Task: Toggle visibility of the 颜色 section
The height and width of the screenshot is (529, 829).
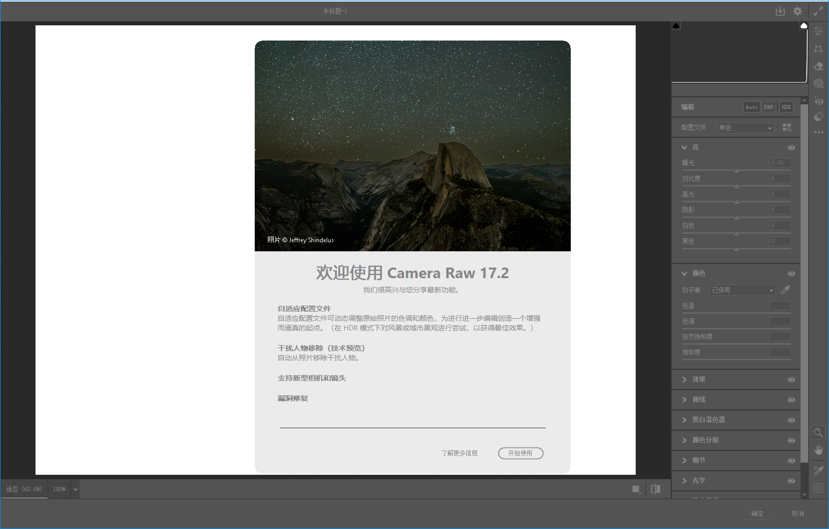Action: [x=791, y=273]
